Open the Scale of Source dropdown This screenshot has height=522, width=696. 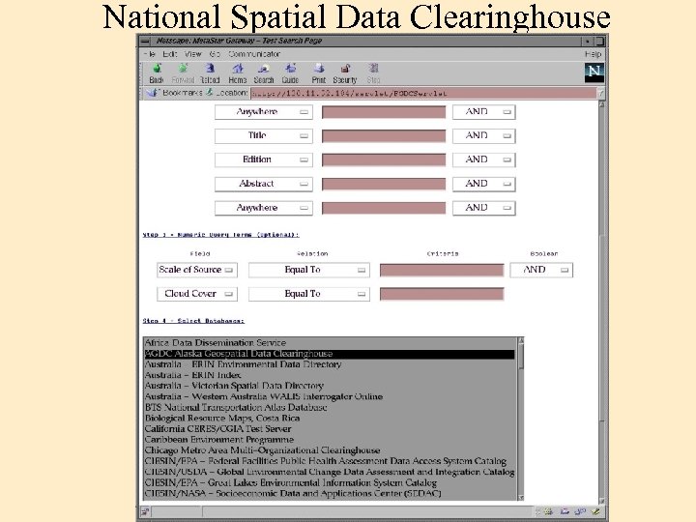click(x=197, y=270)
